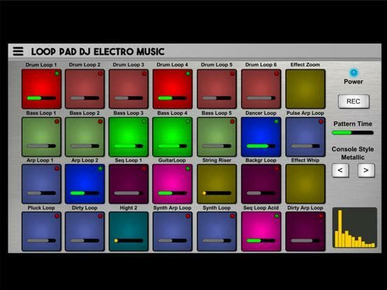This screenshot has height=290, width=387.
Task: Fire the Effect Zoom pad
Action: [x=305, y=89]
